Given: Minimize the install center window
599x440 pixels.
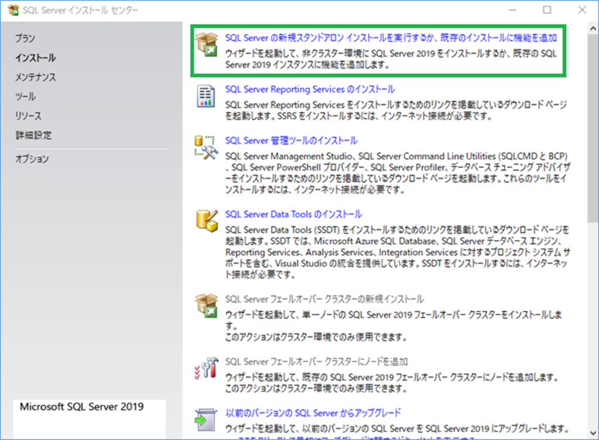Looking at the screenshot, I should click(512, 10).
